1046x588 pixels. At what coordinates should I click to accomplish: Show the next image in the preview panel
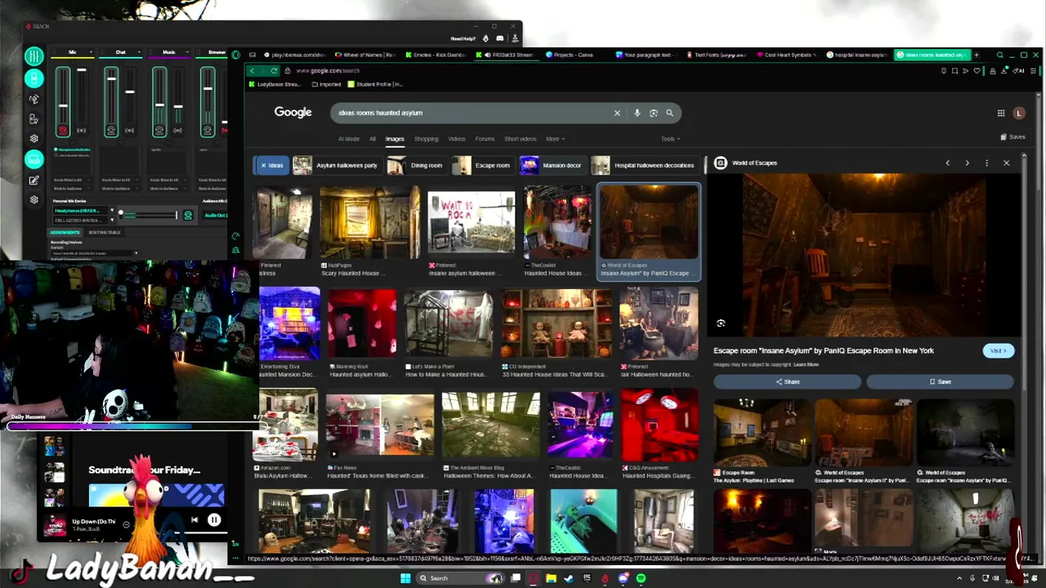coord(967,163)
